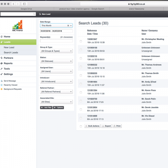Click the search magnifier icon
The image size is (168, 168).
pyautogui.click(x=34, y=14)
